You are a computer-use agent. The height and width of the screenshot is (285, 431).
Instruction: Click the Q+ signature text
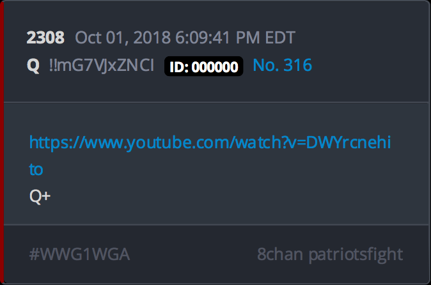click(x=40, y=196)
